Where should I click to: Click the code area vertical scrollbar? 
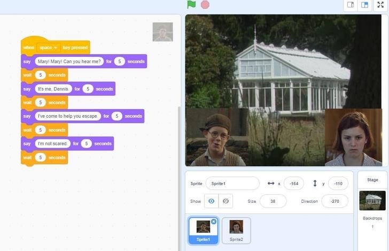[179, 179]
